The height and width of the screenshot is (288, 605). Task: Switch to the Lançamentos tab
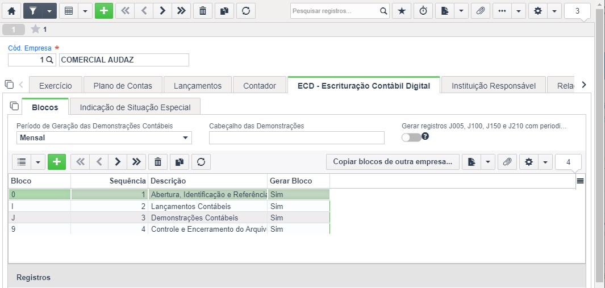tap(198, 86)
